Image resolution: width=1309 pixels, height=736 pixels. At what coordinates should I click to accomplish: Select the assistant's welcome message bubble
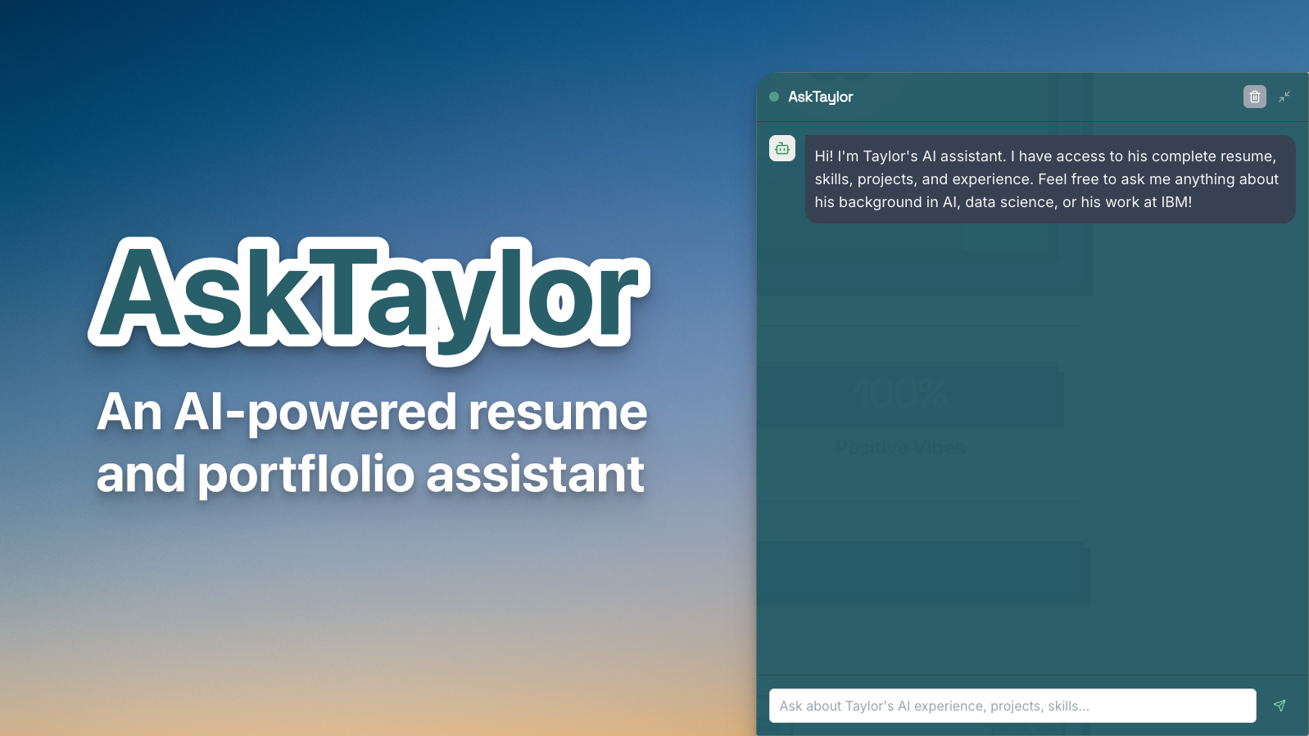(1049, 179)
